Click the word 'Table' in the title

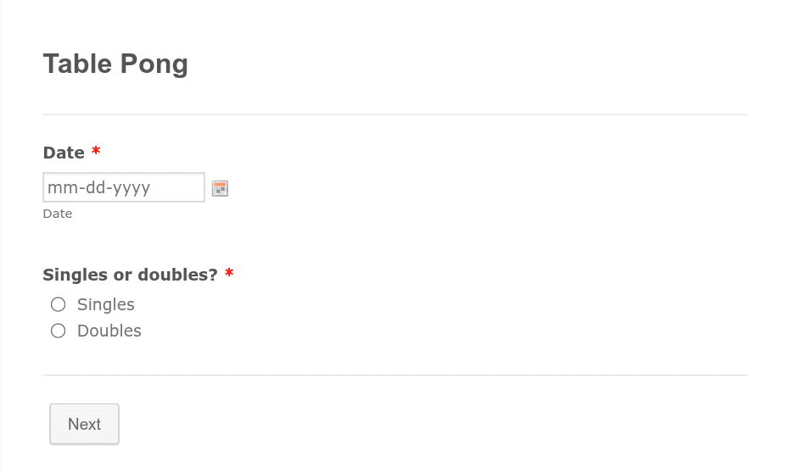tap(77, 64)
